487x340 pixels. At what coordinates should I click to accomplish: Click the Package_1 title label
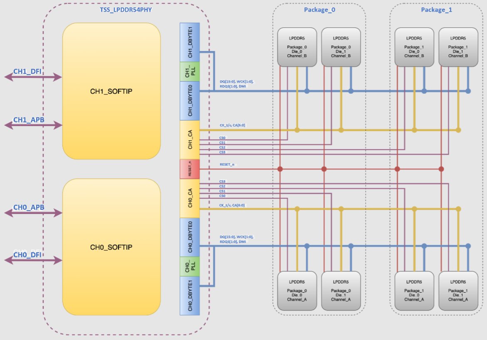(x=436, y=10)
